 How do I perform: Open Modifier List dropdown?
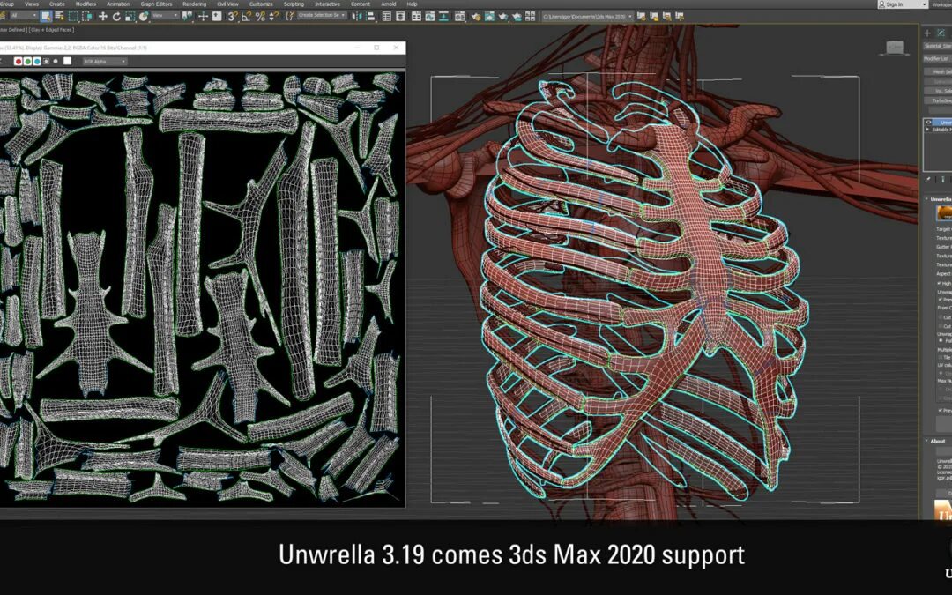click(x=937, y=59)
